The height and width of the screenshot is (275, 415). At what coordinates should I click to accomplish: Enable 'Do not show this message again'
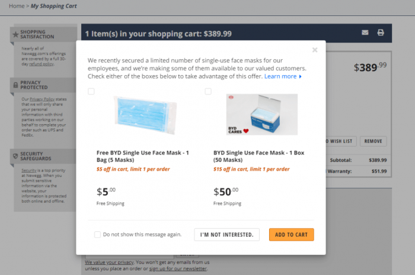pos(97,235)
